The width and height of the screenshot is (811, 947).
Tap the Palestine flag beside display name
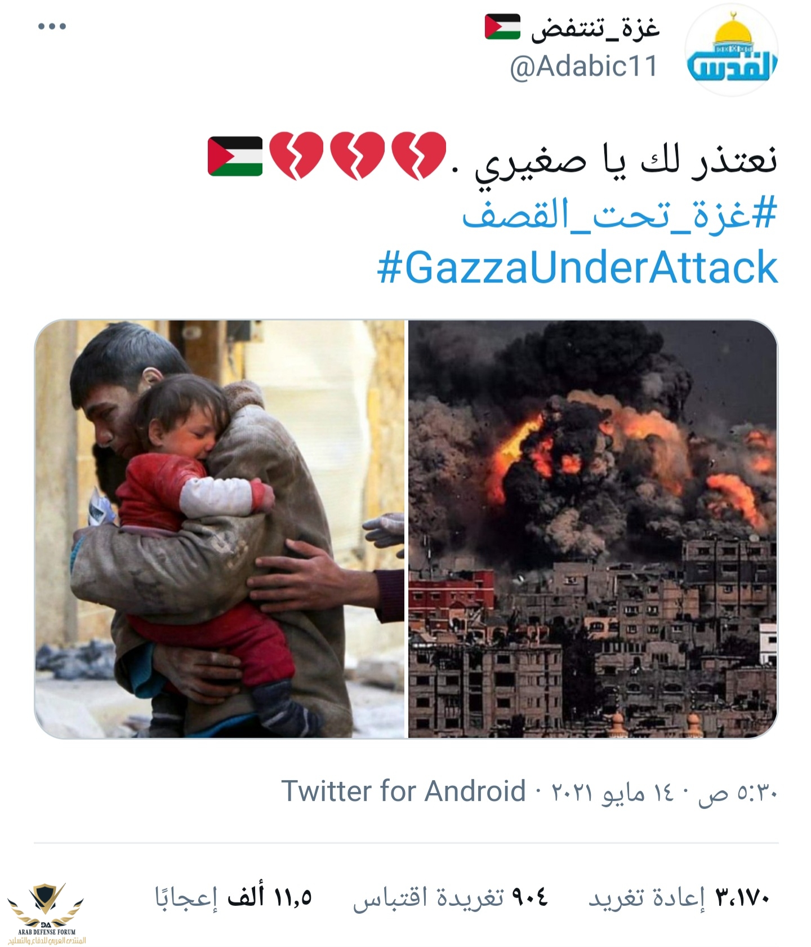coord(502,26)
